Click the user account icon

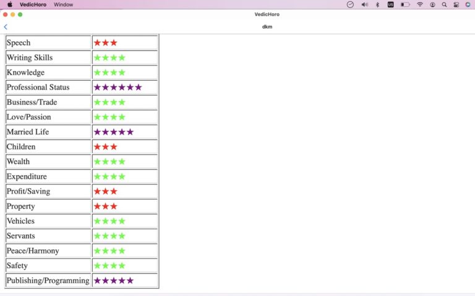pyautogui.click(x=432, y=4)
